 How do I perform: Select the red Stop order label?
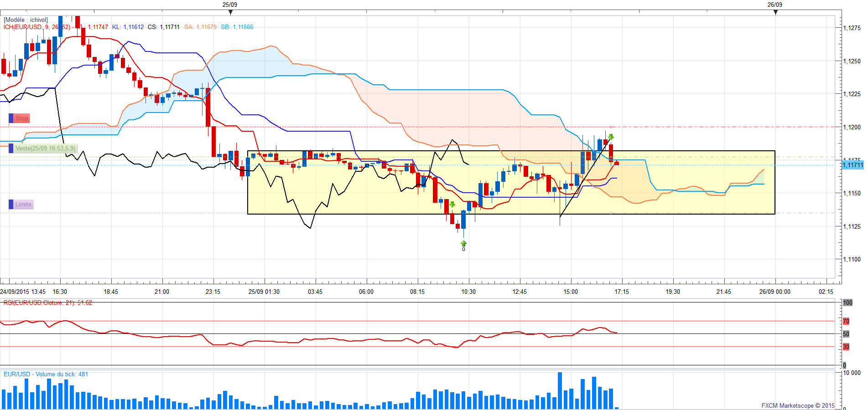(x=22, y=118)
